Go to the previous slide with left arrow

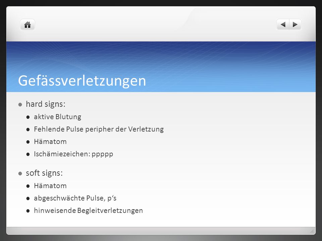(x=283, y=24)
